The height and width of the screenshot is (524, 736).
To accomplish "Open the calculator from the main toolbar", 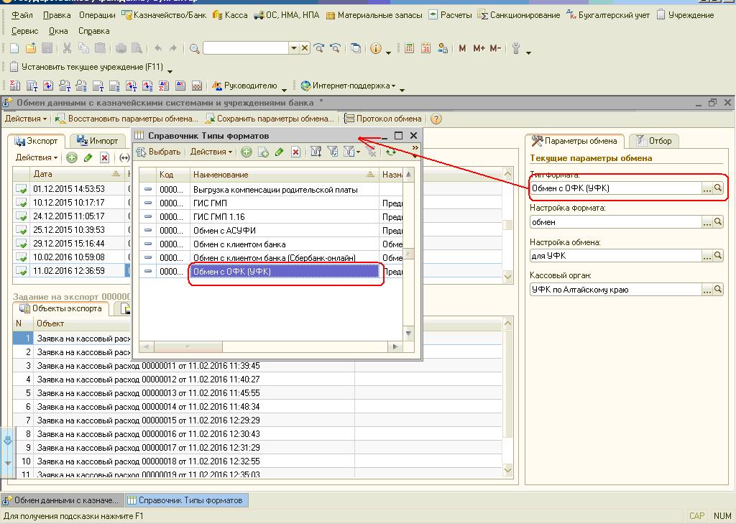I will [409, 48].
